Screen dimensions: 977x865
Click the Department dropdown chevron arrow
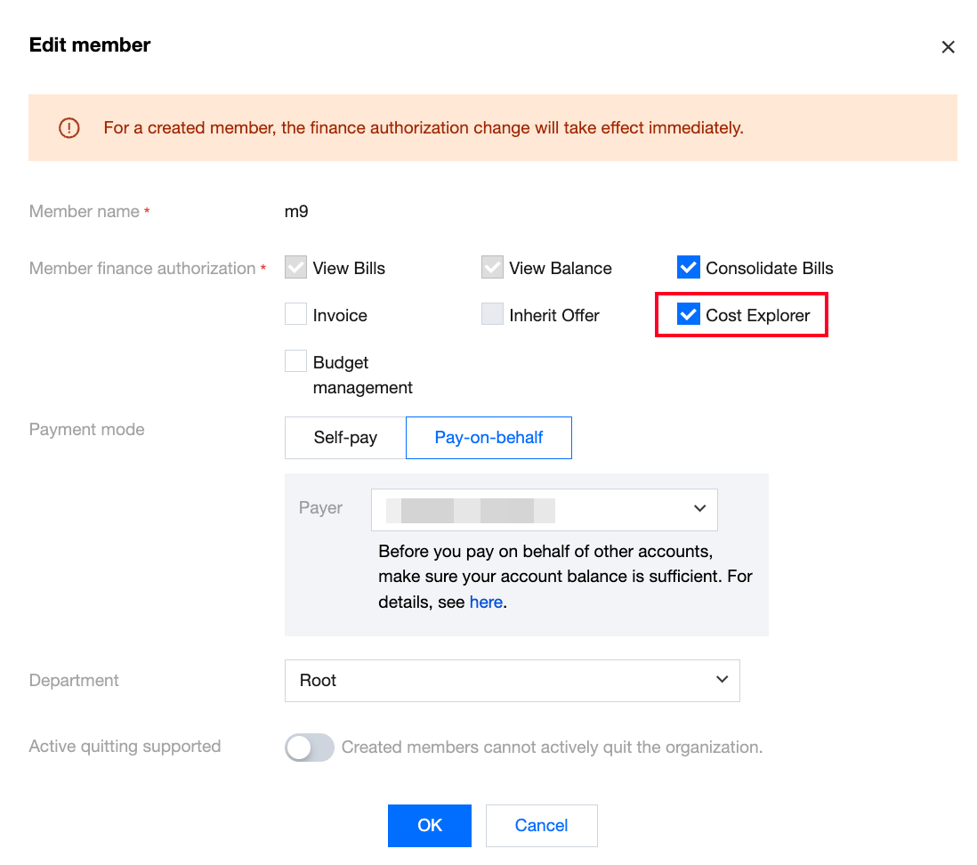click(722, 680)
